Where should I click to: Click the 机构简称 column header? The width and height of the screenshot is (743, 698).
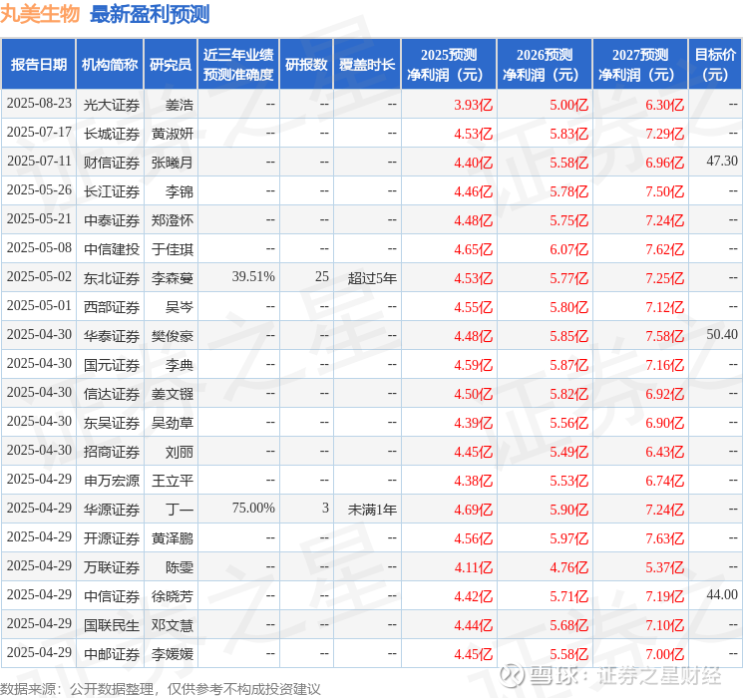[110, 65]
